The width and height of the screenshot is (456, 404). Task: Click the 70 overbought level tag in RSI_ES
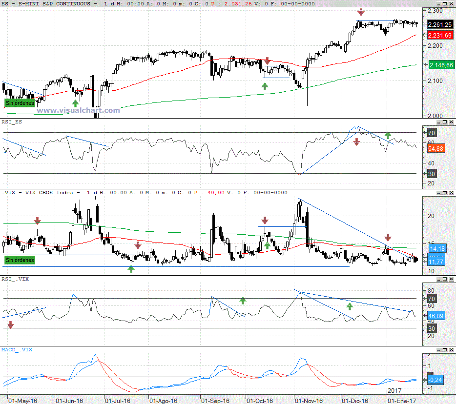[432, 133]
